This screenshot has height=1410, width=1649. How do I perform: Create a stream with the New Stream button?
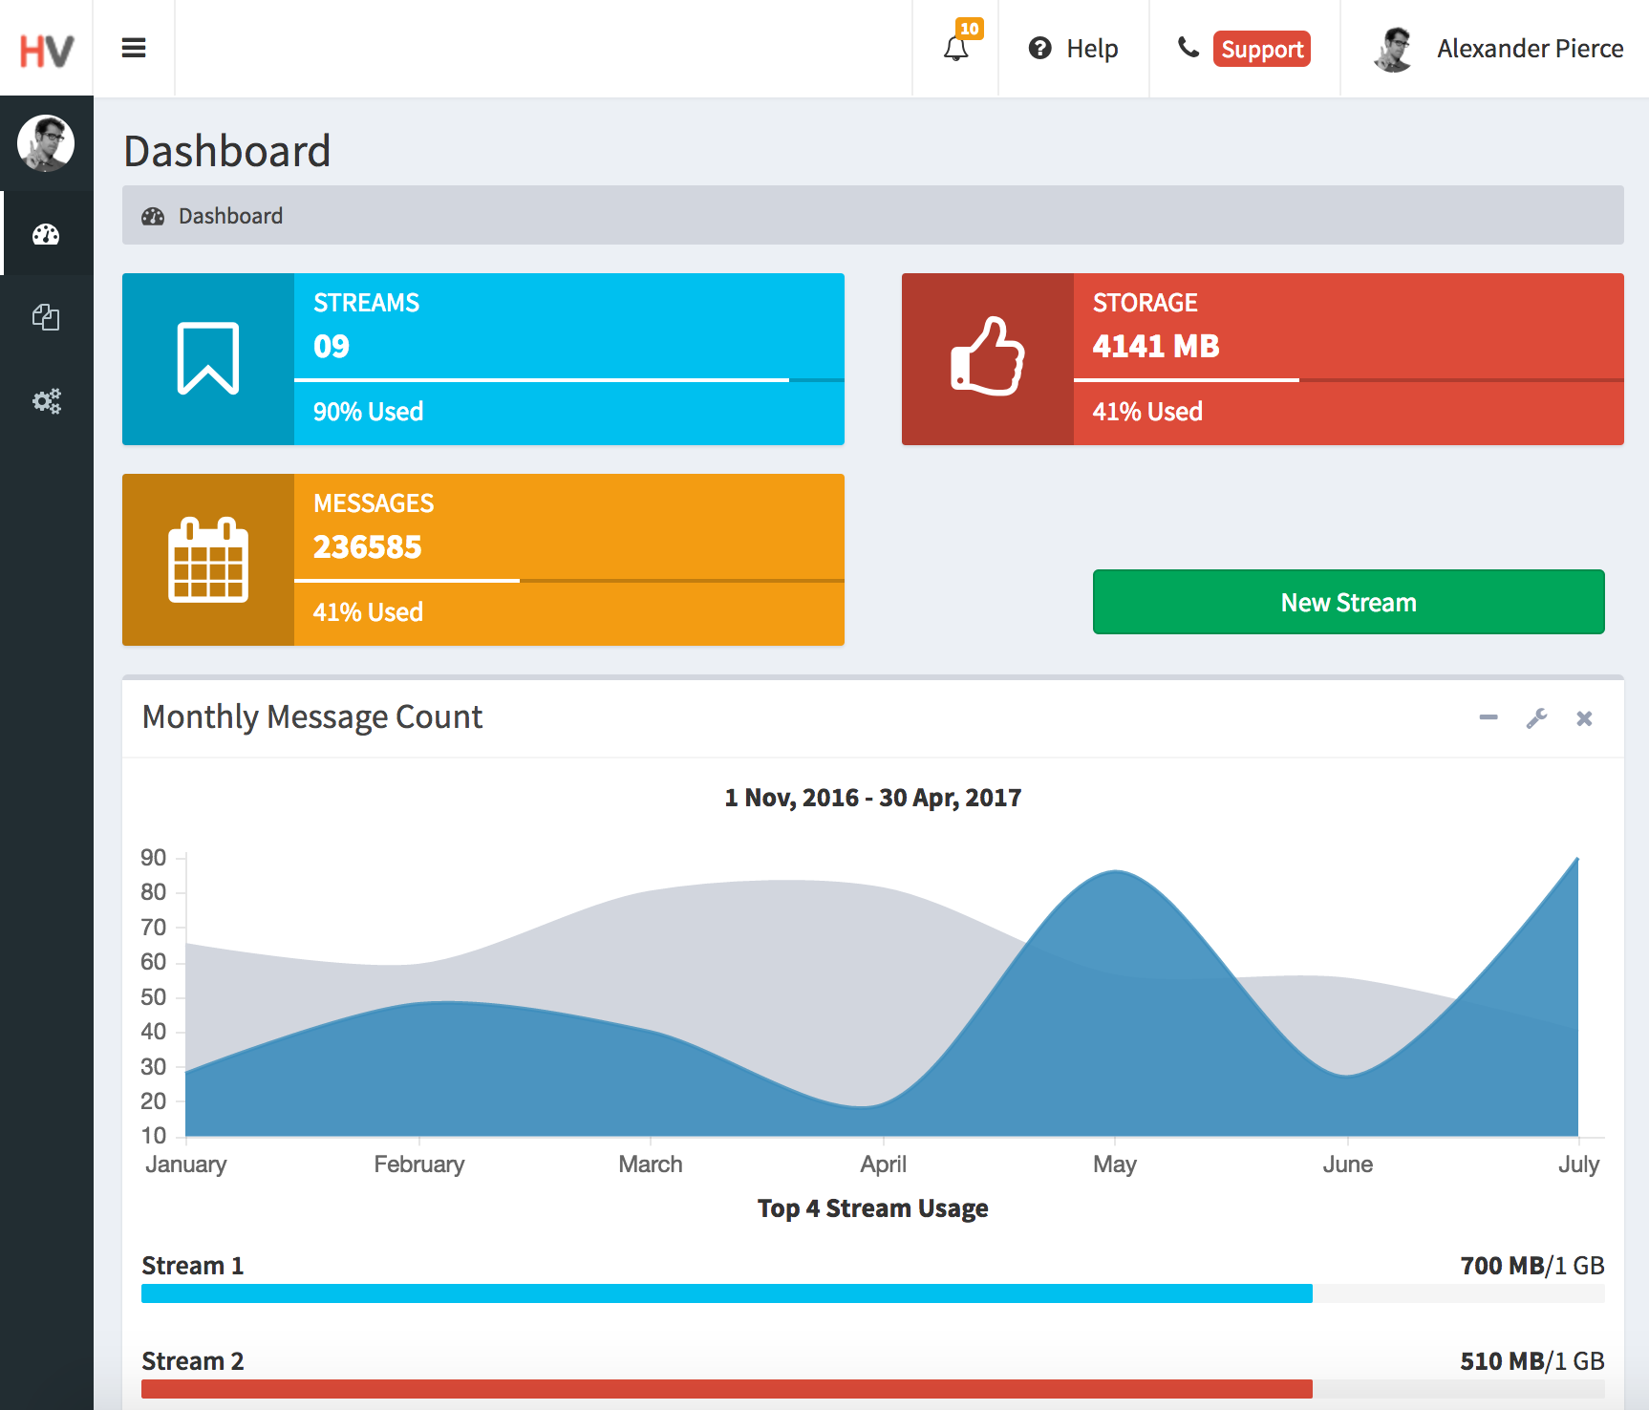click(x=1348, y=602)
